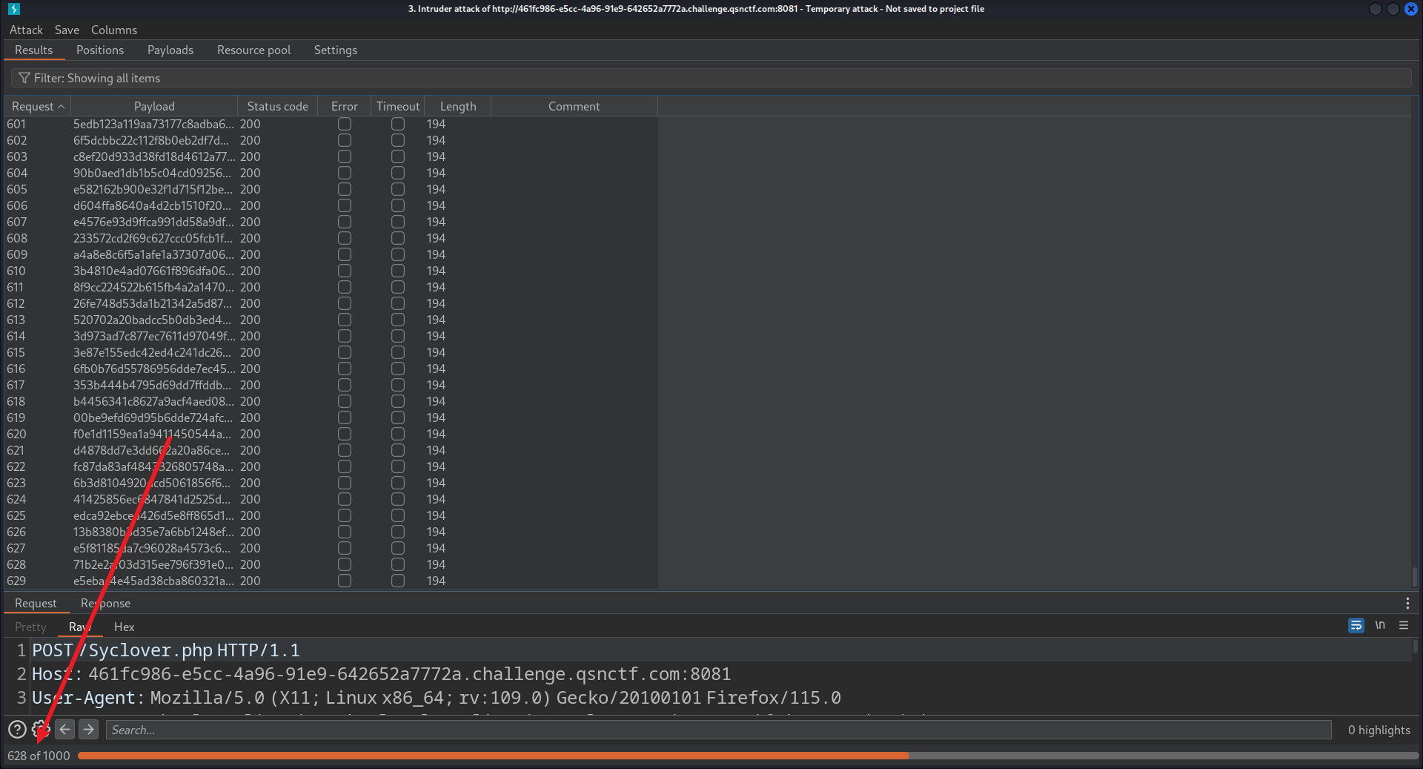Viewport: 1423px width, 769px height.
Task: Click length value 194 in row 603
Action: [436, 157]
